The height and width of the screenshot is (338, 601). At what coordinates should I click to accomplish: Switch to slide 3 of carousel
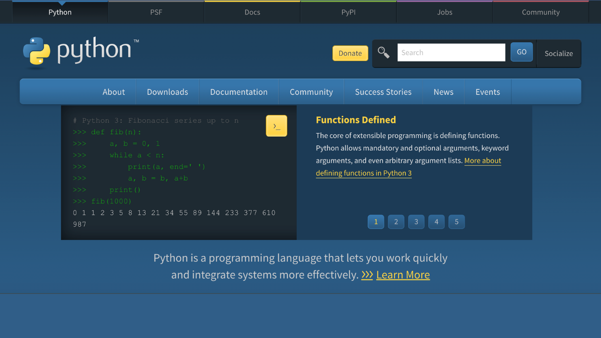[x=416, y=222]
